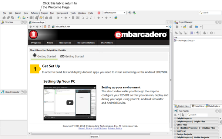This screenshot has width=222, height=139.
Task: Click the New Items icon in main toolbar
Action: 19,18
